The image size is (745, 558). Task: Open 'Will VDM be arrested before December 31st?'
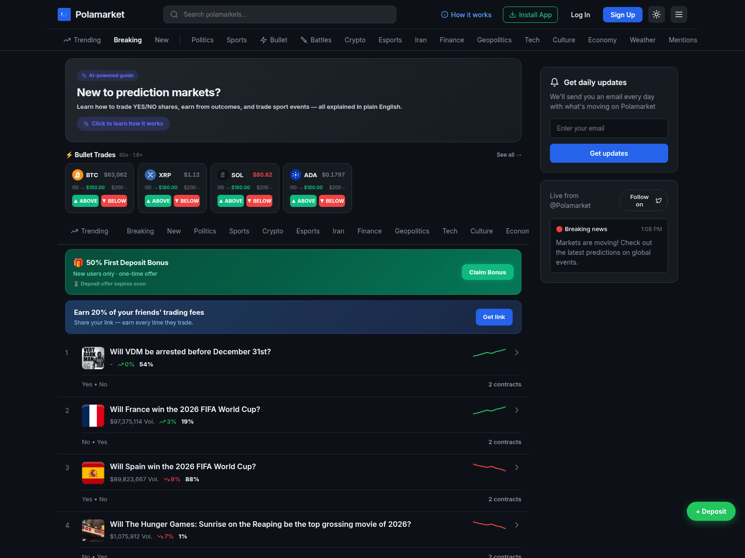(x=190, y=352)
